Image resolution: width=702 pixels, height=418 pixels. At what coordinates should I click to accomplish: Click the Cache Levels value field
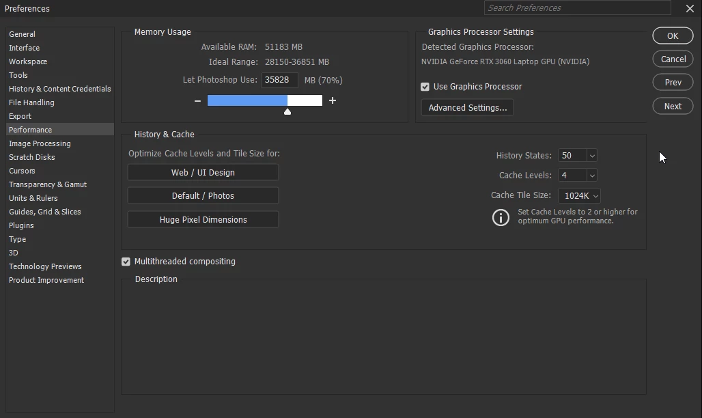pyautogui.click(x=572, y=175)
